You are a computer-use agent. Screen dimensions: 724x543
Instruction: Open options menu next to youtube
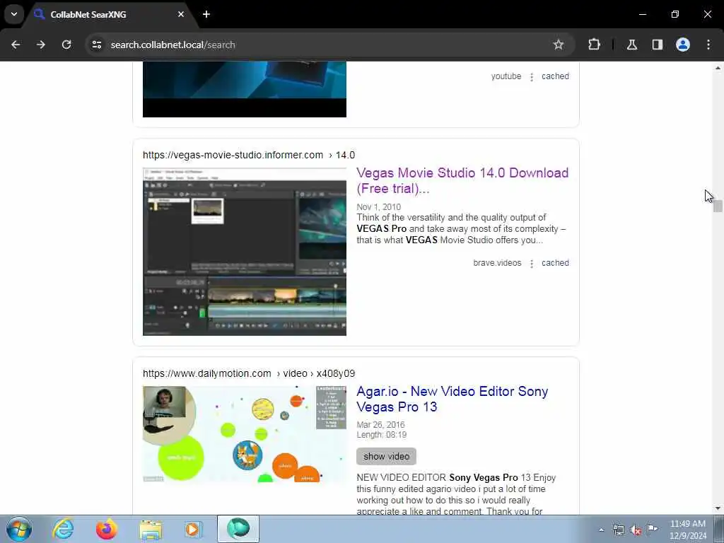532,76
